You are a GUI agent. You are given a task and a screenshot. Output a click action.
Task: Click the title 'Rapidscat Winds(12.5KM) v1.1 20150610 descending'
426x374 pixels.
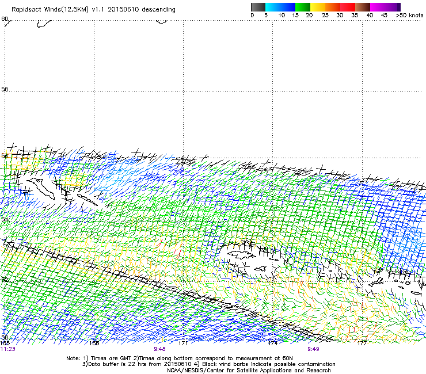(93, 10)
